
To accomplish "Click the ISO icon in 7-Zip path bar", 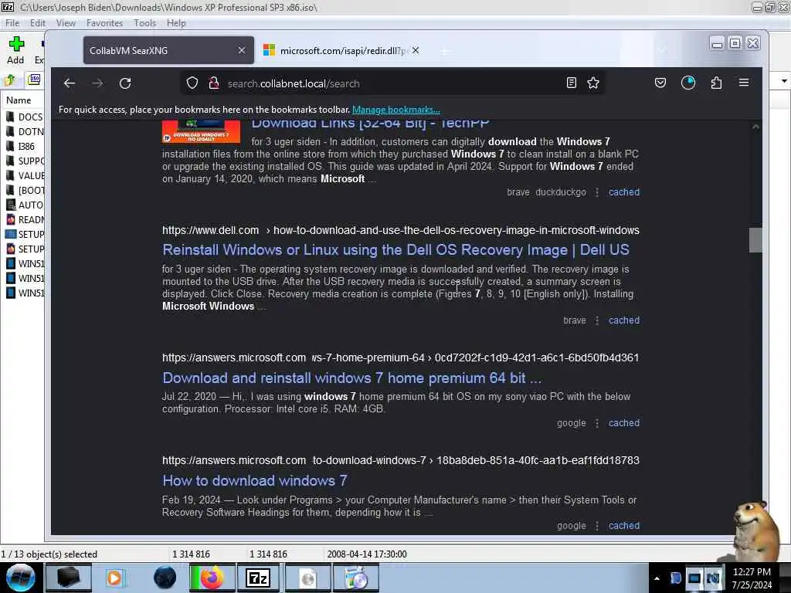I will coord(34,80).
